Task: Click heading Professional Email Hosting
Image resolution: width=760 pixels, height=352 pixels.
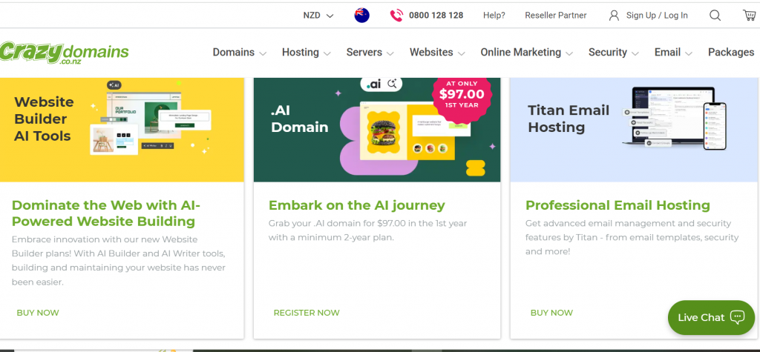Action: tap(617, 205)
